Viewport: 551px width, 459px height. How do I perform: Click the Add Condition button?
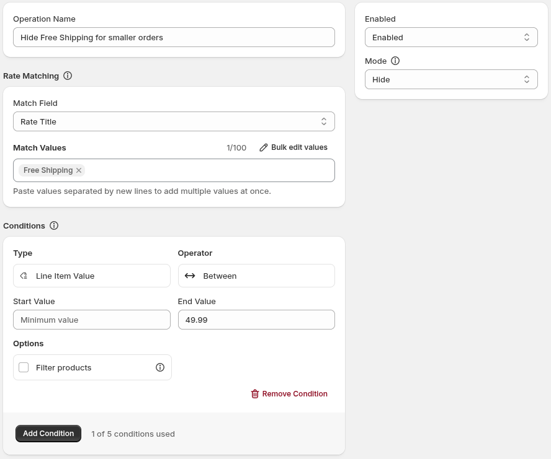coord(48,434)
